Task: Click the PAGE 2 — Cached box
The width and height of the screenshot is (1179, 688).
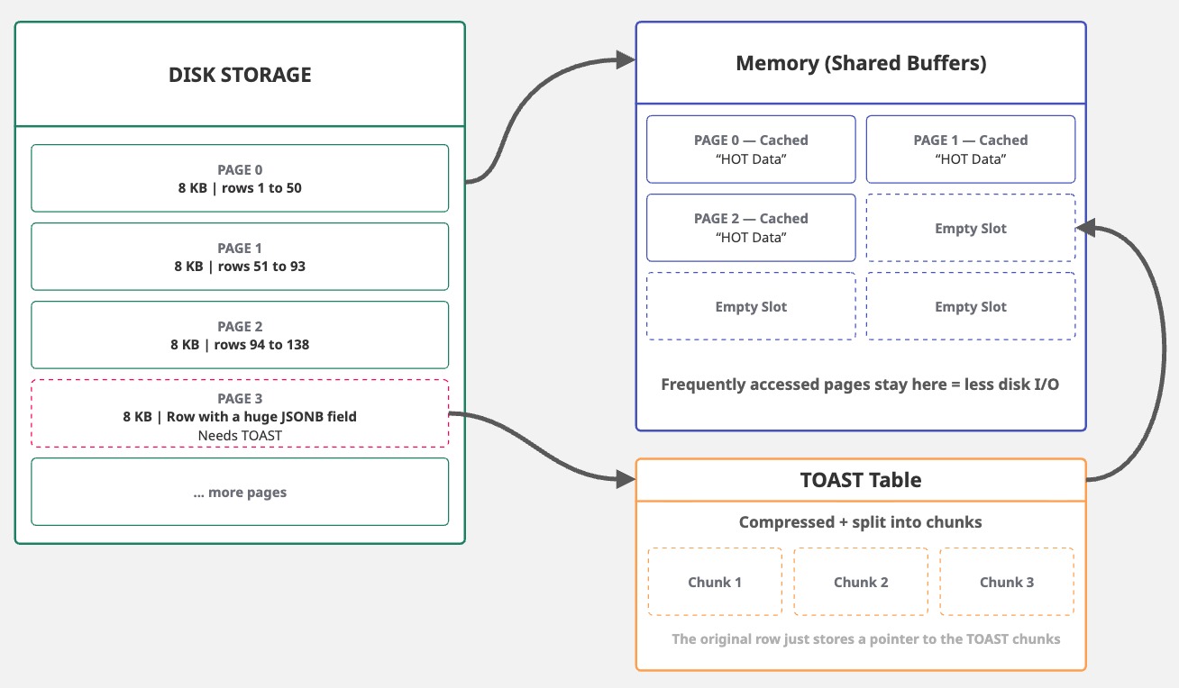Action: point(751,228)
